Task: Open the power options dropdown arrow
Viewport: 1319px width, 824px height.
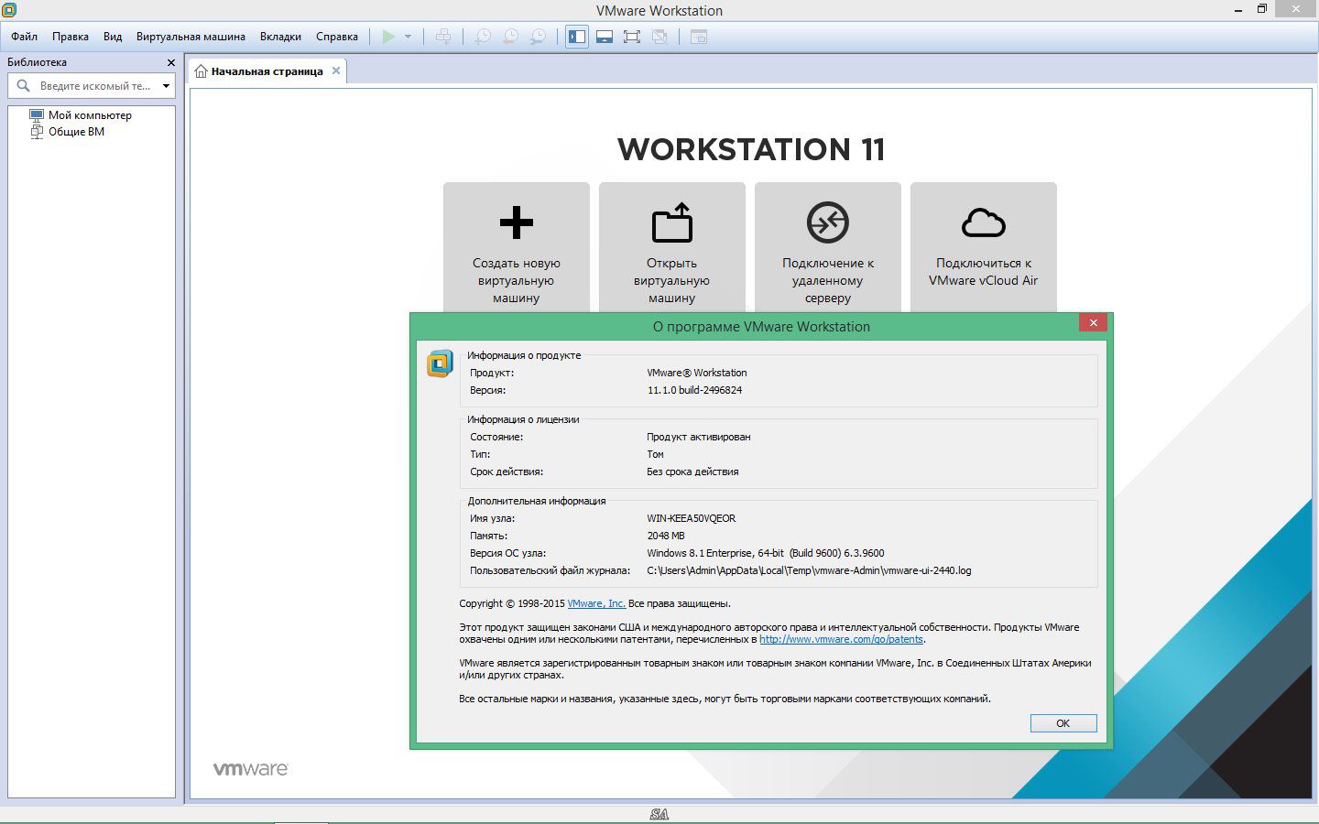Action: [408, 37]
